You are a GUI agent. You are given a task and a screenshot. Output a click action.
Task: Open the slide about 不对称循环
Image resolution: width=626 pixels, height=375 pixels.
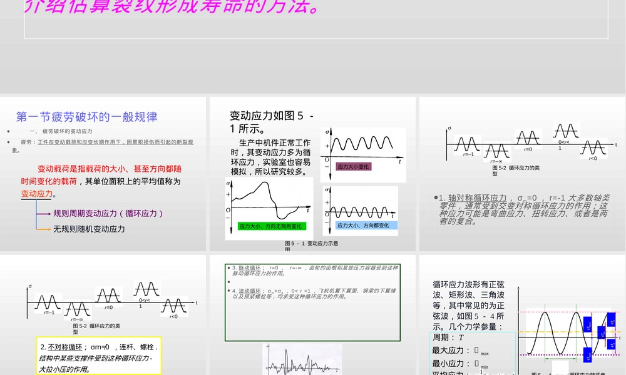(103, 315)
